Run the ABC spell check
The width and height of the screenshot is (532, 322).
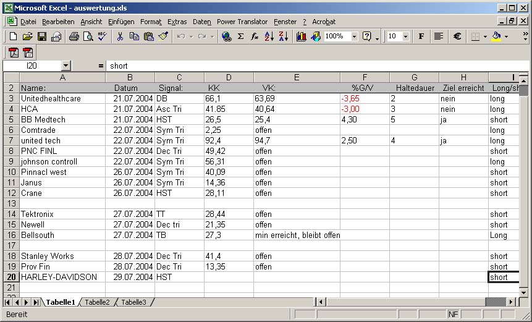point(102,36)
